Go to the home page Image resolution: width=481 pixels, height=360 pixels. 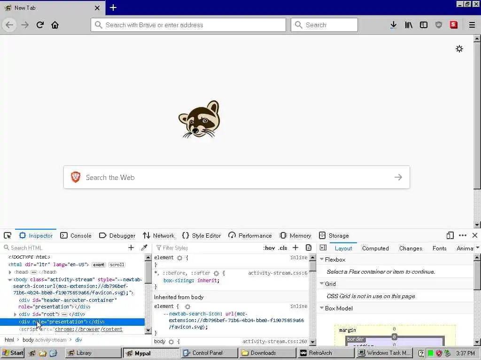tap(55, 25)
